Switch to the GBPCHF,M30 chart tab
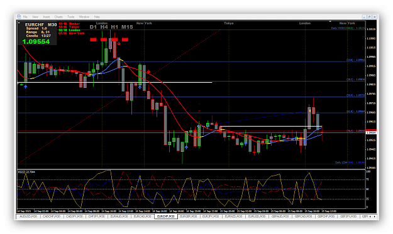This screenshot has width=393, height=234. pyautogui.click(x=326, y=216)
